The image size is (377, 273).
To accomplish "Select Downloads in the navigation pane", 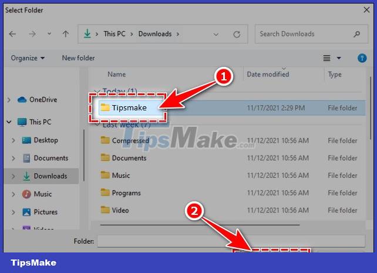I will (51, 176).
